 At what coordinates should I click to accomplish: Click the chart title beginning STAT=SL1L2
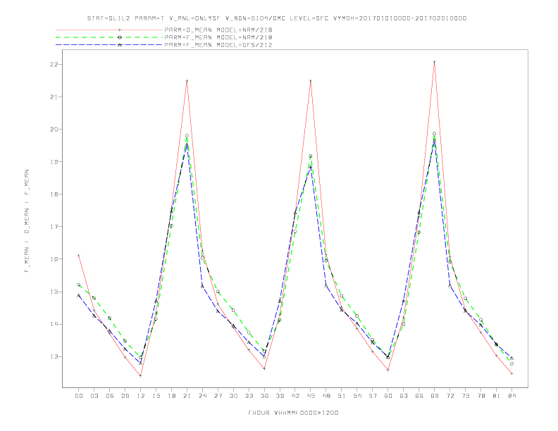pos(277,18)
